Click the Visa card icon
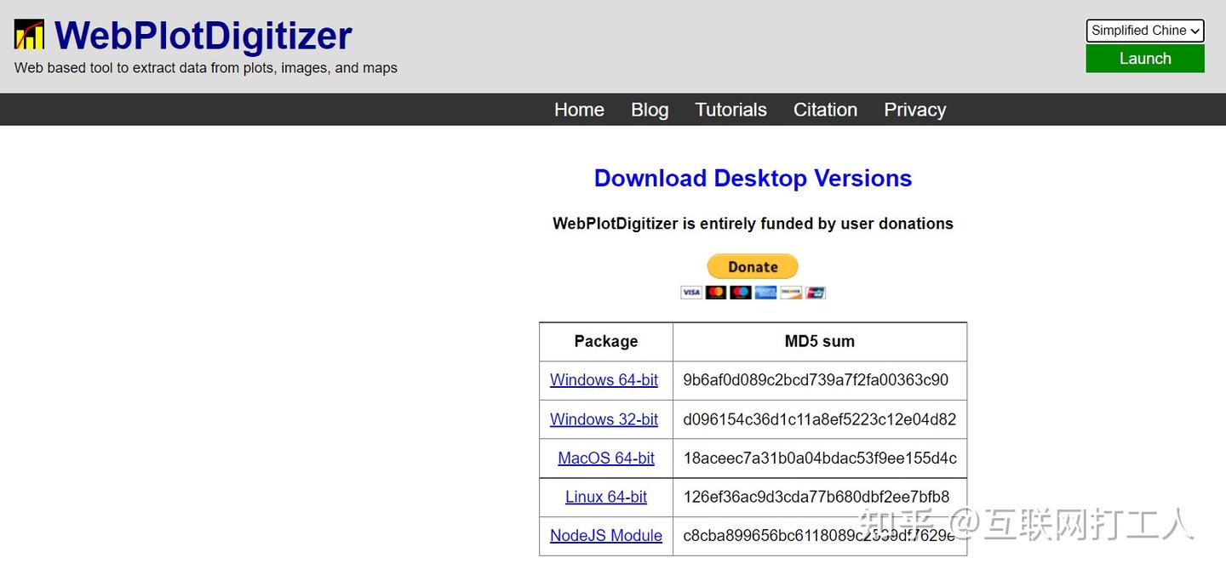This screenshot has height=575, width=1226. [x=691, y=292]
